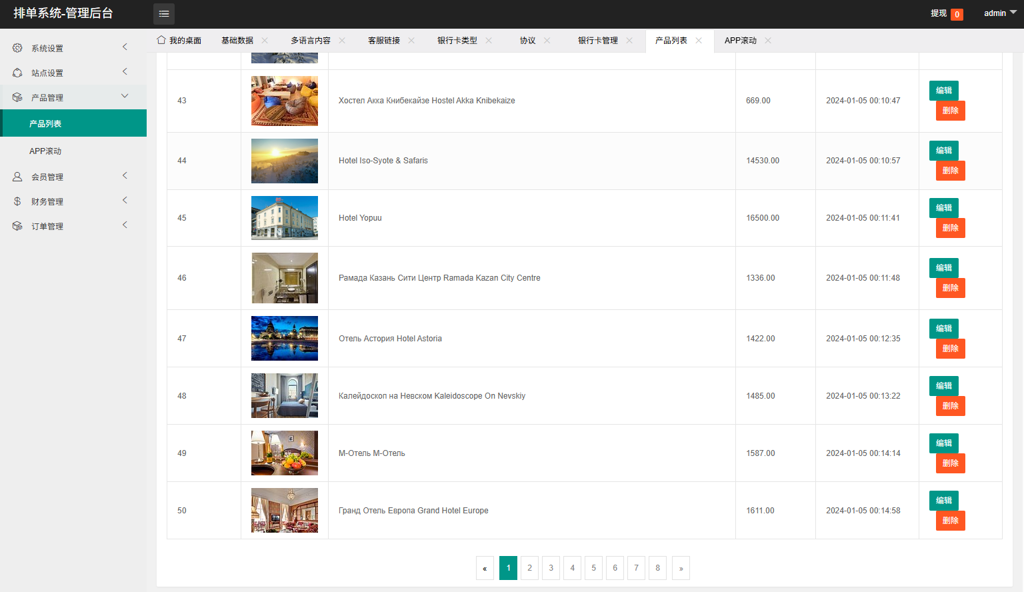Select the 产品管理 cube icon
This screenshot has width=1024, height=592.
[x=16, y=96]
